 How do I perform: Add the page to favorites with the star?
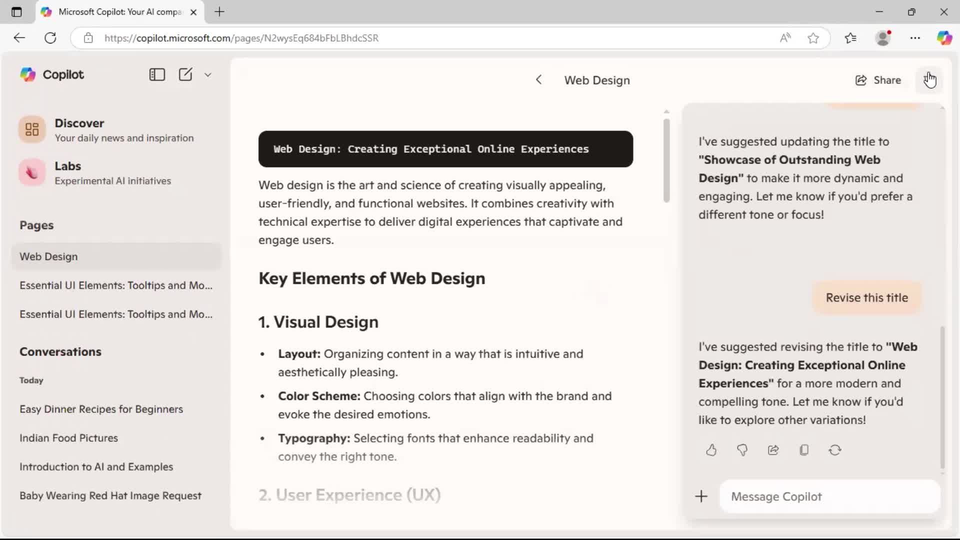pyautogui.click(x=813, y=38)
